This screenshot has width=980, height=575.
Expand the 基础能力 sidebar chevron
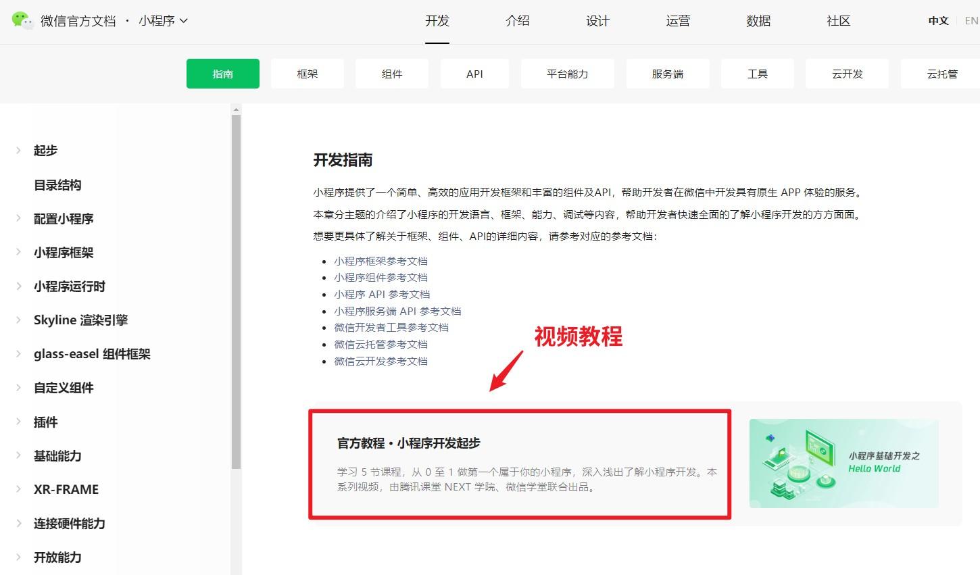pyautogui.click(x=19, y=455)
